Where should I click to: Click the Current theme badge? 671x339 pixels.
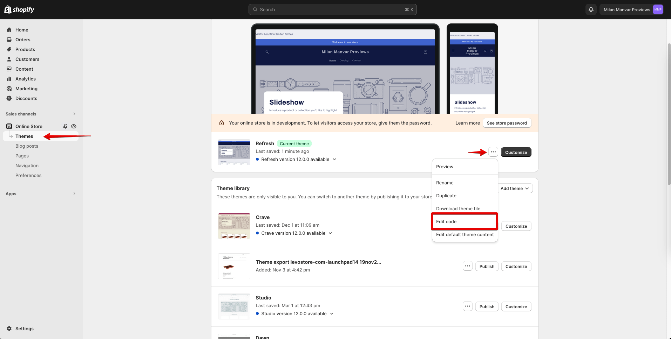pyautogui.click(x=294, y=143)
